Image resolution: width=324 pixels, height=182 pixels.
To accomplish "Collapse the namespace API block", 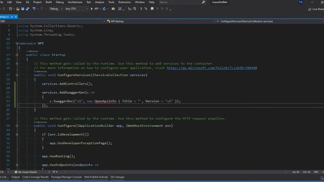I will pos(17,43).
